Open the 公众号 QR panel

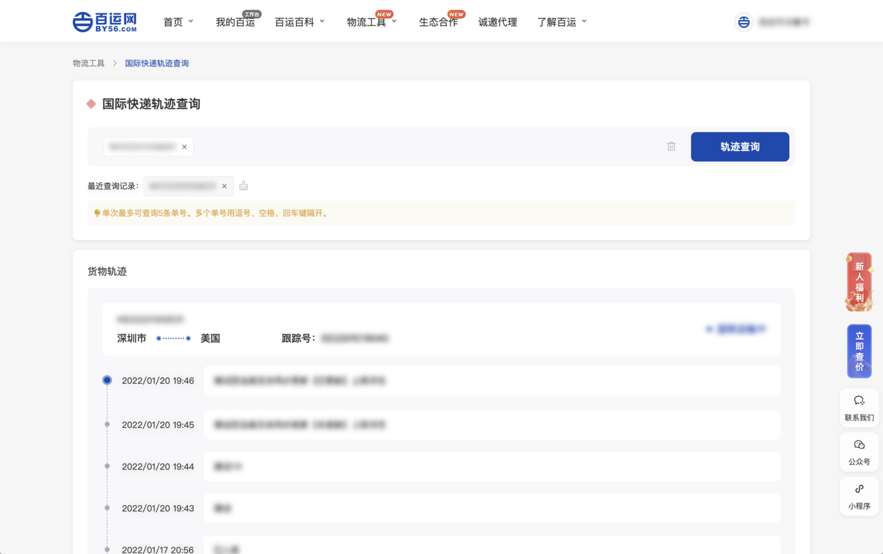click(x=859, y=451)
